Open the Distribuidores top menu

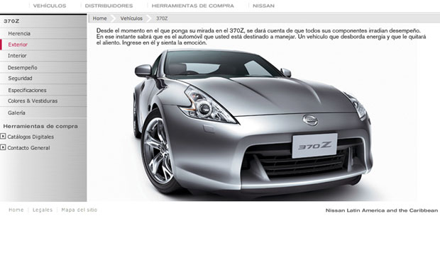point(109,6)
